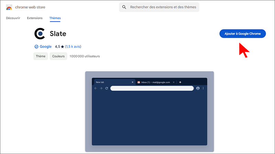Viewport: 275px width, 154px height.
Task: Click the 1000000 utilisateurs text
Action: 85,56
